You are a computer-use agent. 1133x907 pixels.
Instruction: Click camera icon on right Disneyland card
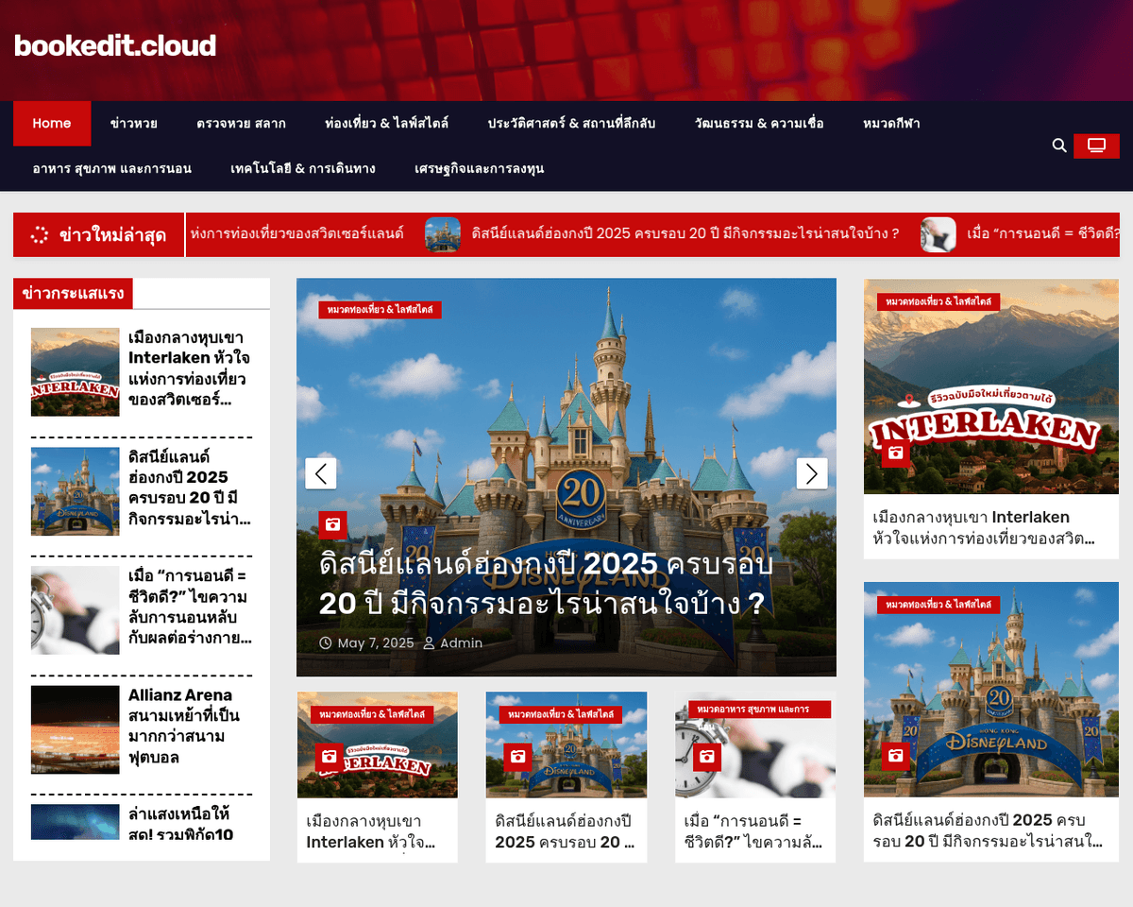coord(896,755)
